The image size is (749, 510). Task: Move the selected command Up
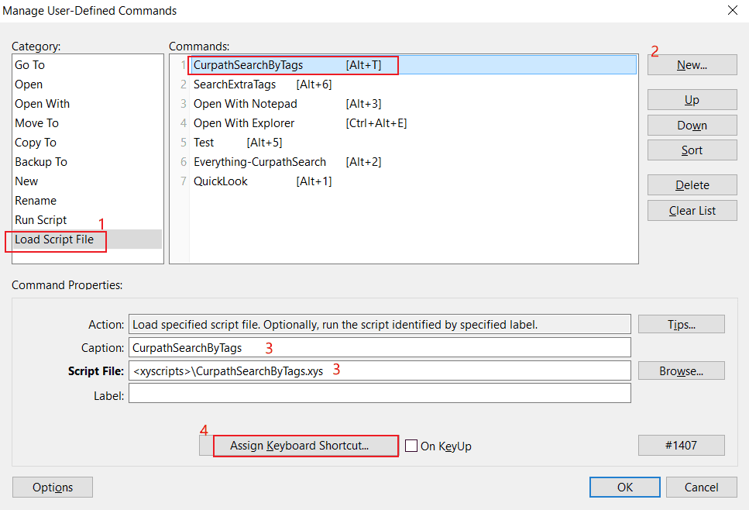pyautogui.click(x=692, y=100)
